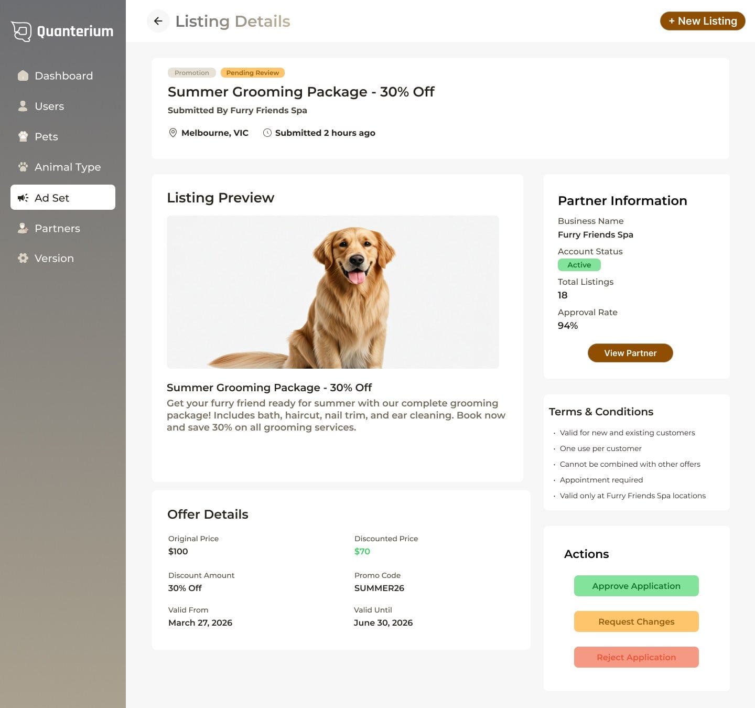Create a new listing
Viewport: 755px width, 708px height.
703,21
